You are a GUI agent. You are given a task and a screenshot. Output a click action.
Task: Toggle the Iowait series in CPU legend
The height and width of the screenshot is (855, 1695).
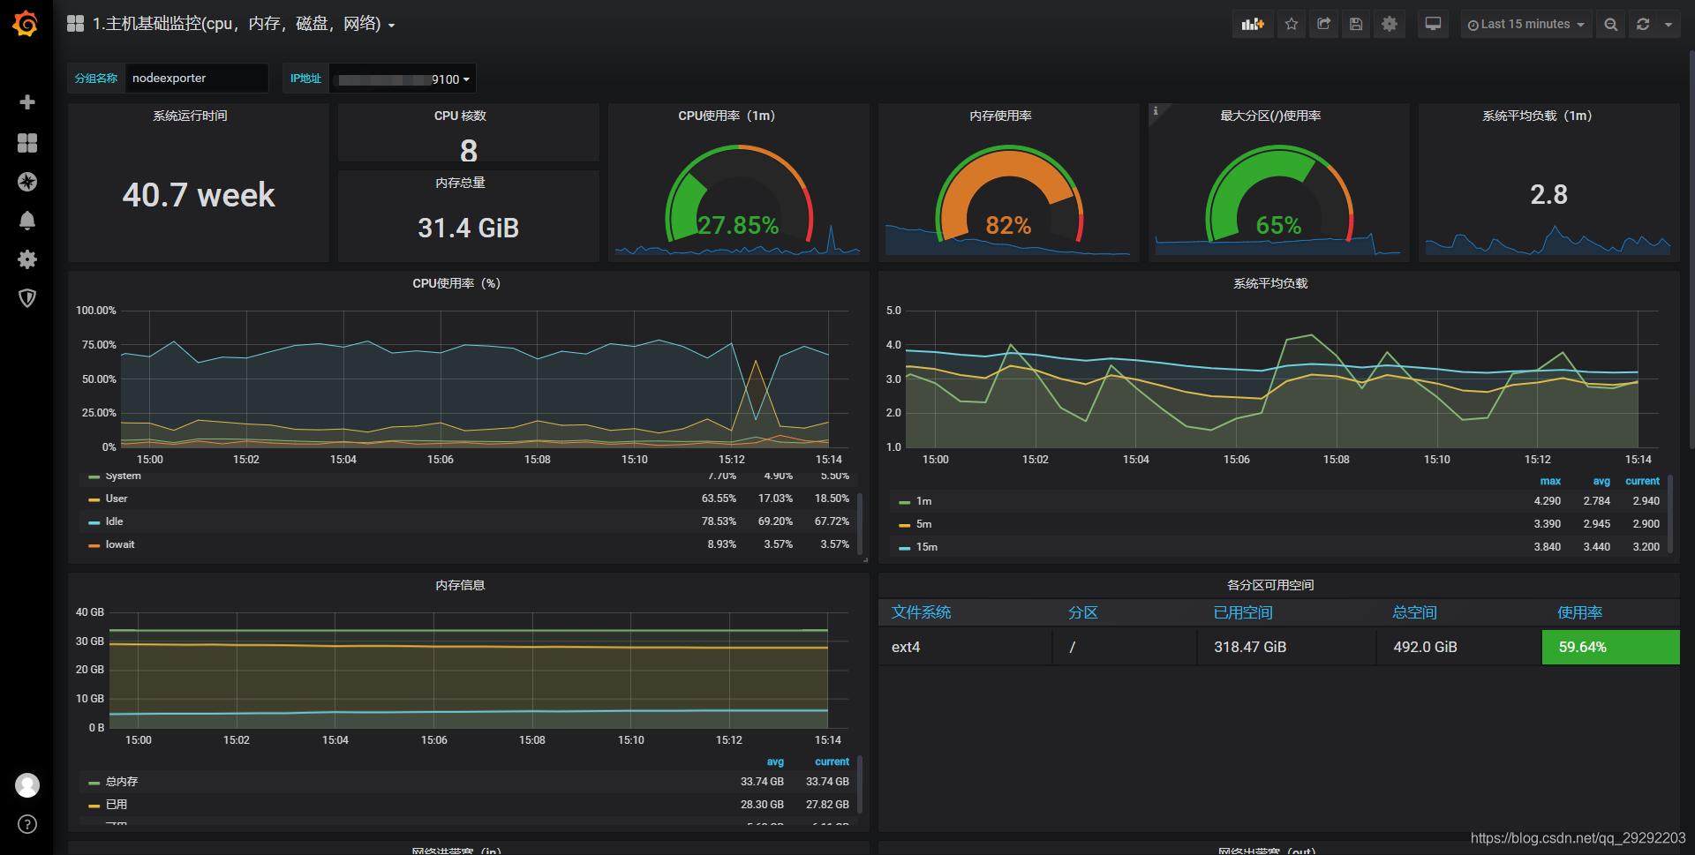tap(120, 544)
